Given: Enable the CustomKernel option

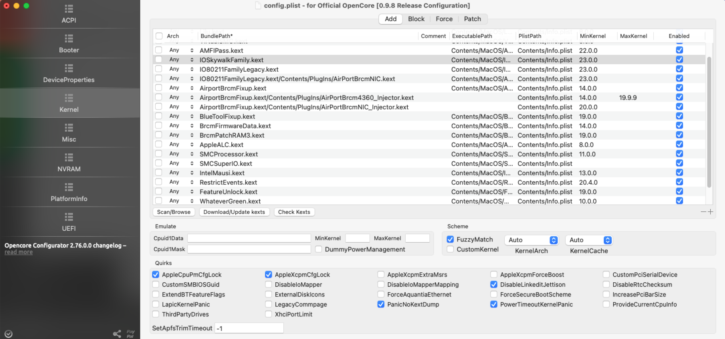Looking at the screenshot, I should point(450,249).
